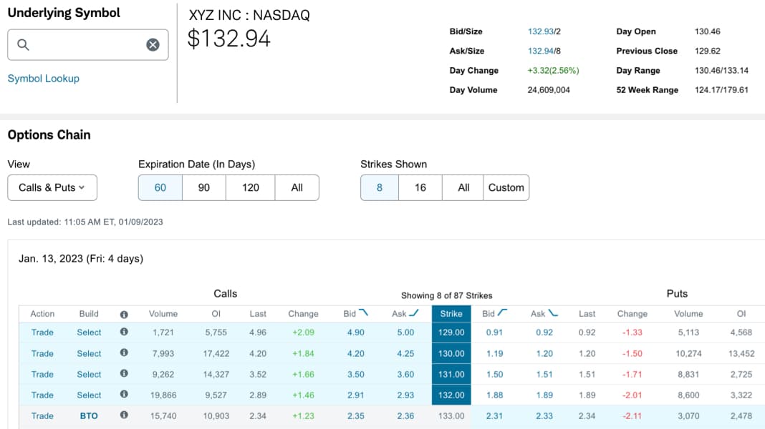Click Trade for the 130.00 strike call
This screenshot has height=429, width=765.
point(42,353)
